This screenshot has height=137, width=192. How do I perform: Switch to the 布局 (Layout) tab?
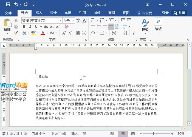[x=68, y=13]
